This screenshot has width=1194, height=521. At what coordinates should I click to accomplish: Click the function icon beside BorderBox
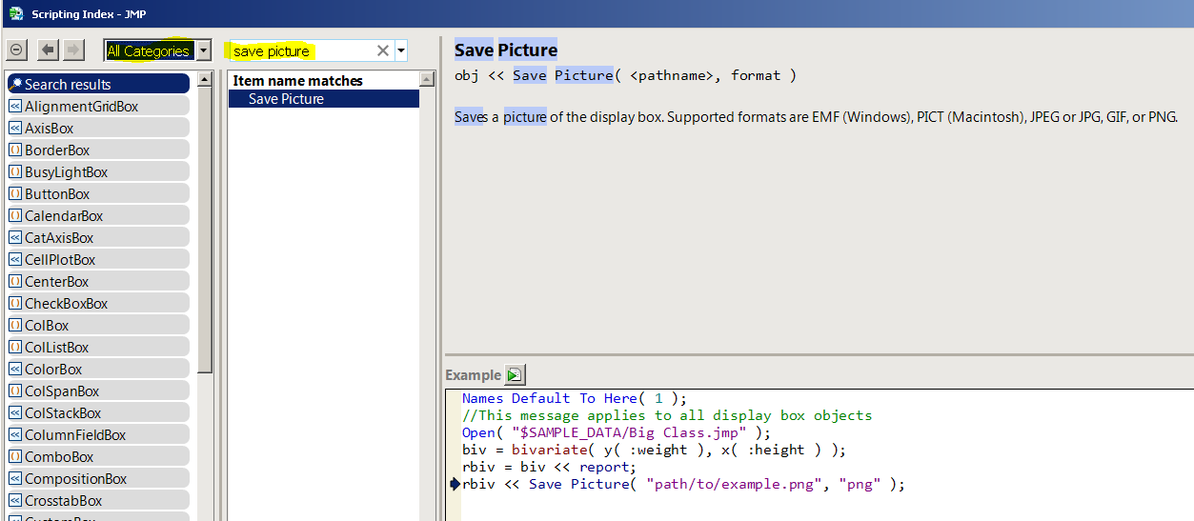click(x=15, y=150)
